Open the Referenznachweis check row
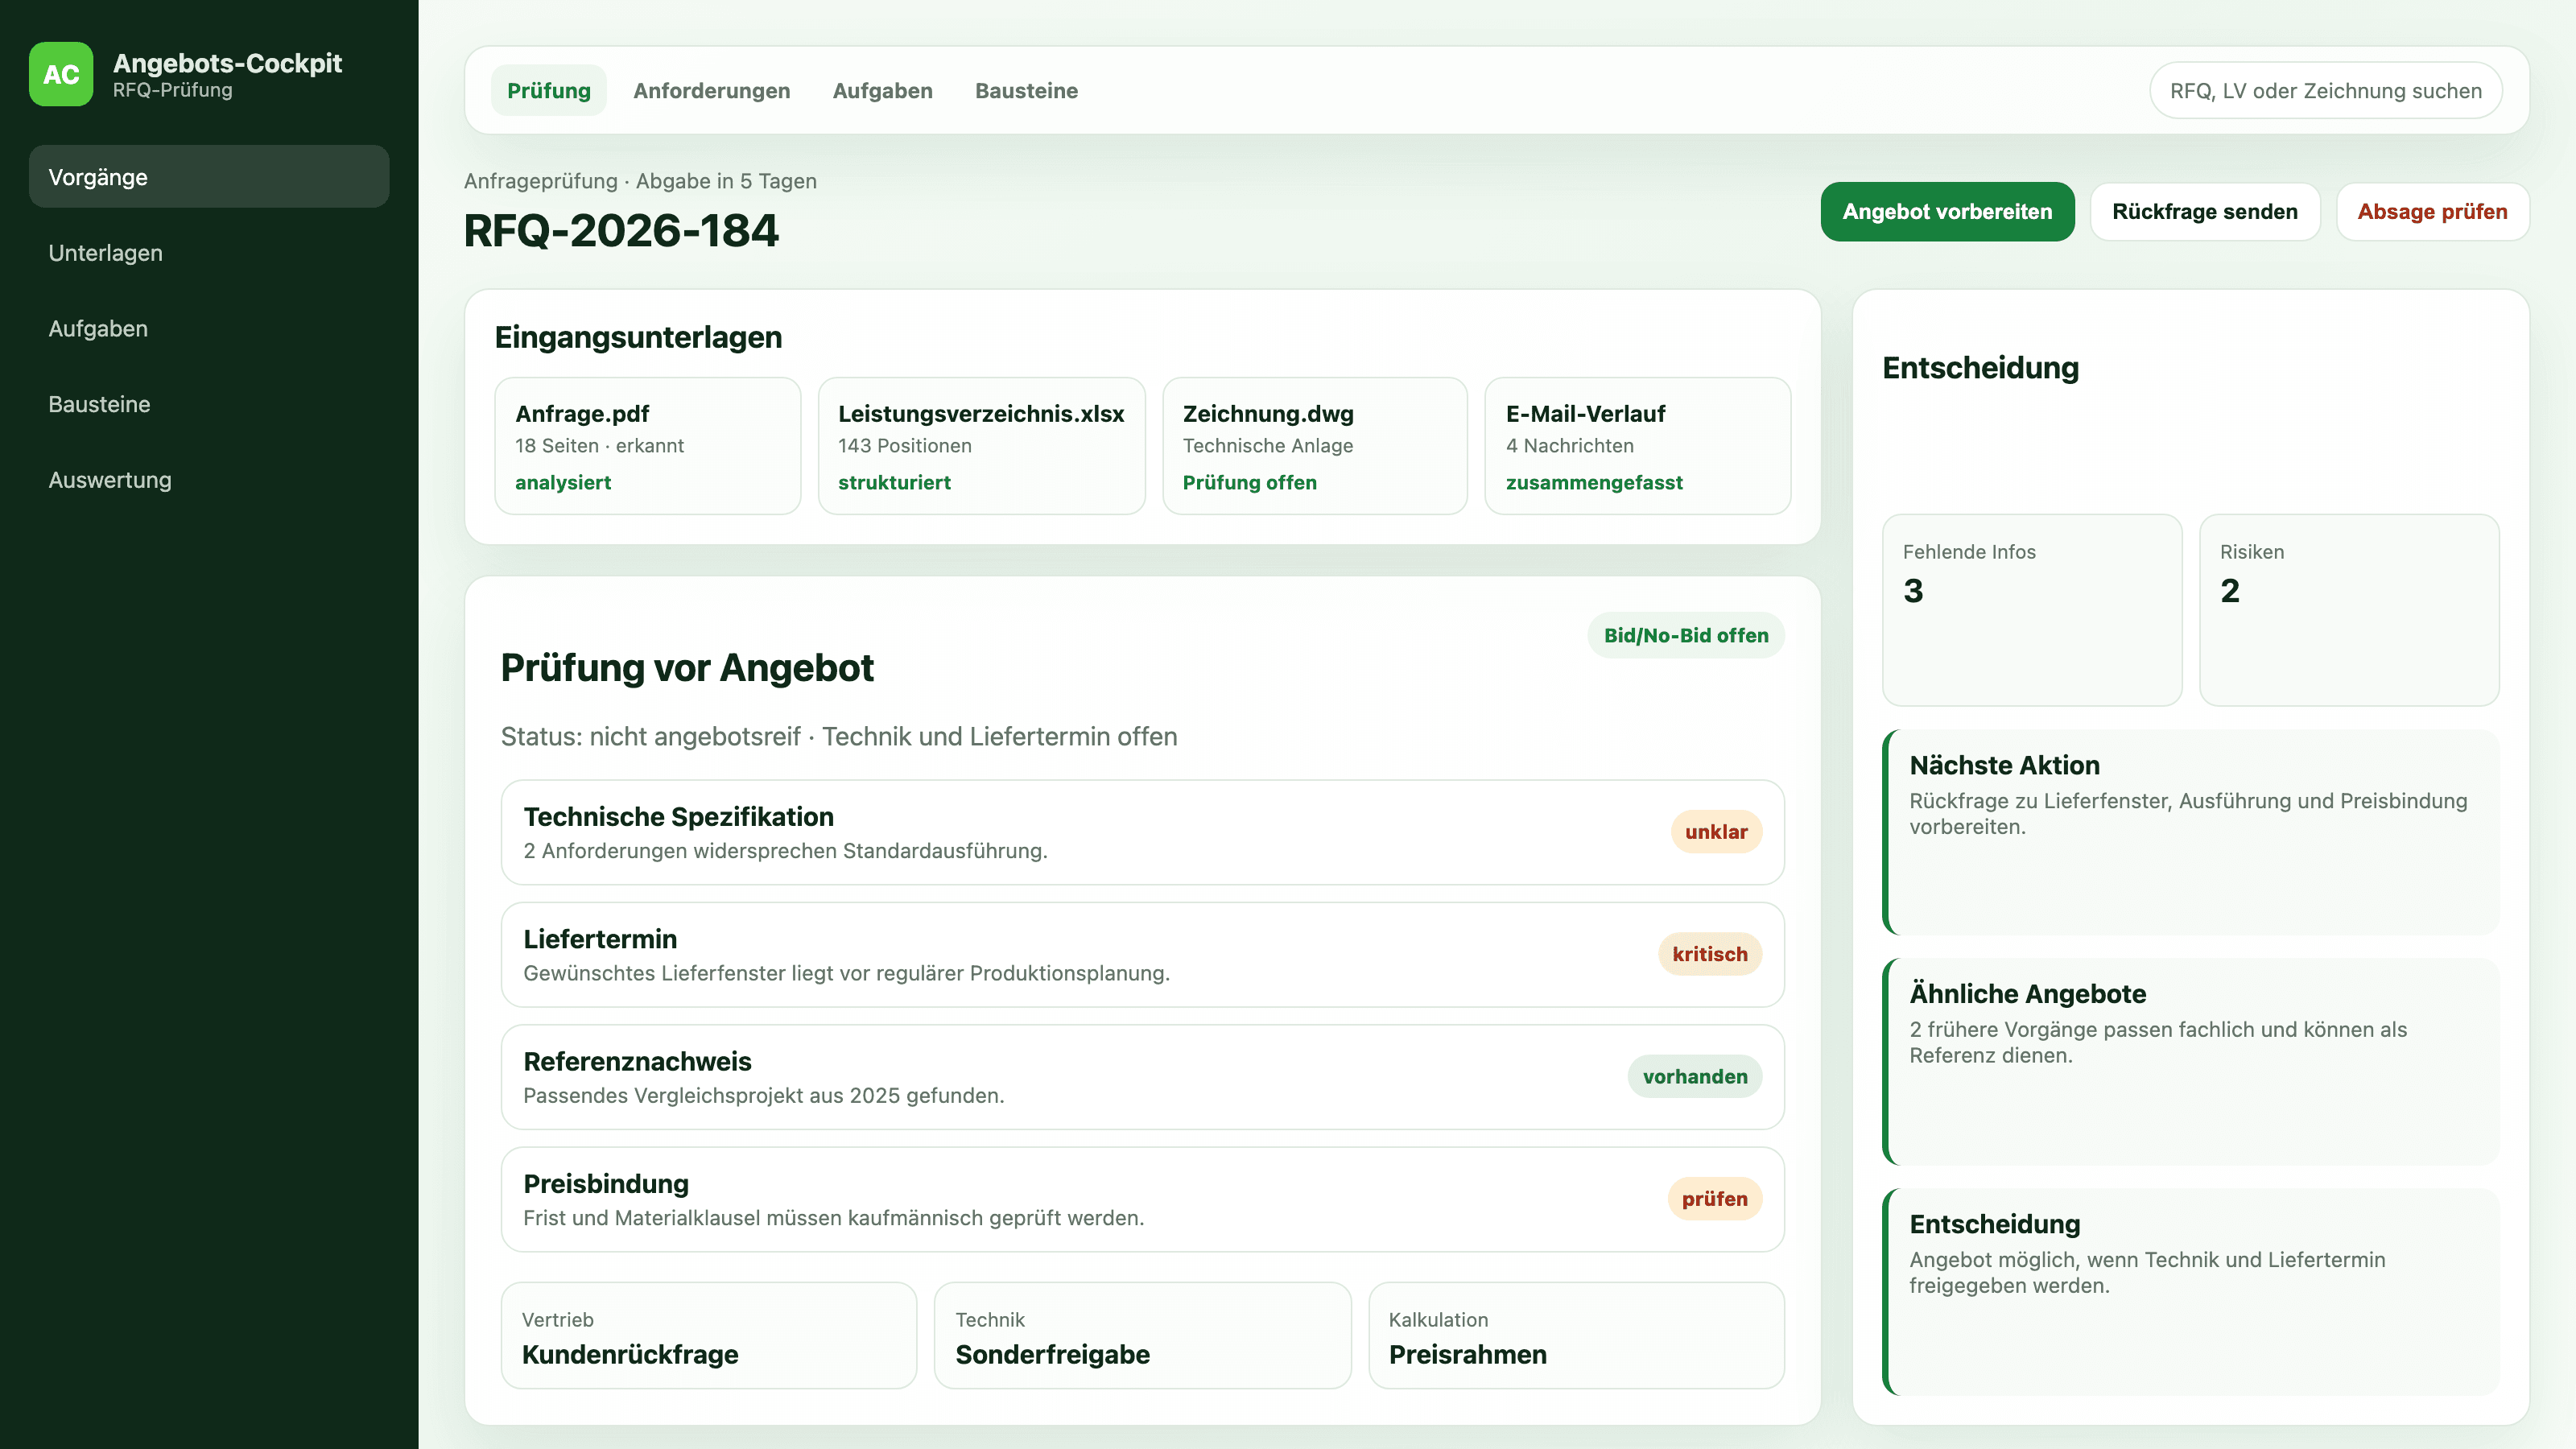This screenshot has height=1449, width=2576. [1142, 1077]
